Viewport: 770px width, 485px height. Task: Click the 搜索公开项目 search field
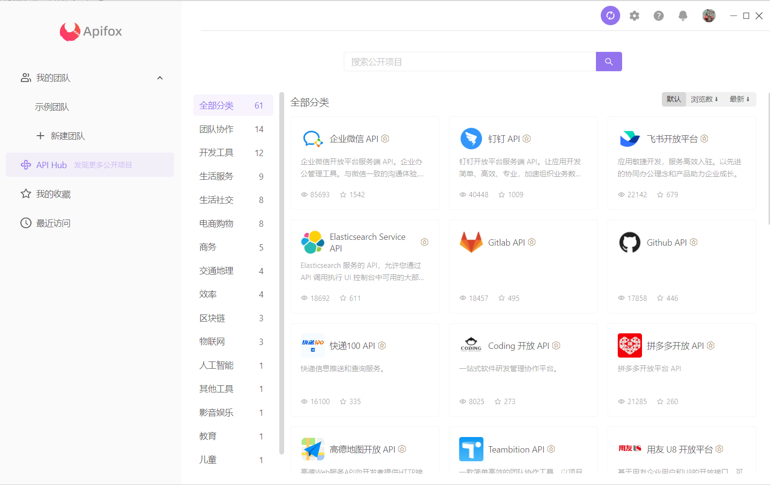(x=469, y=62)
